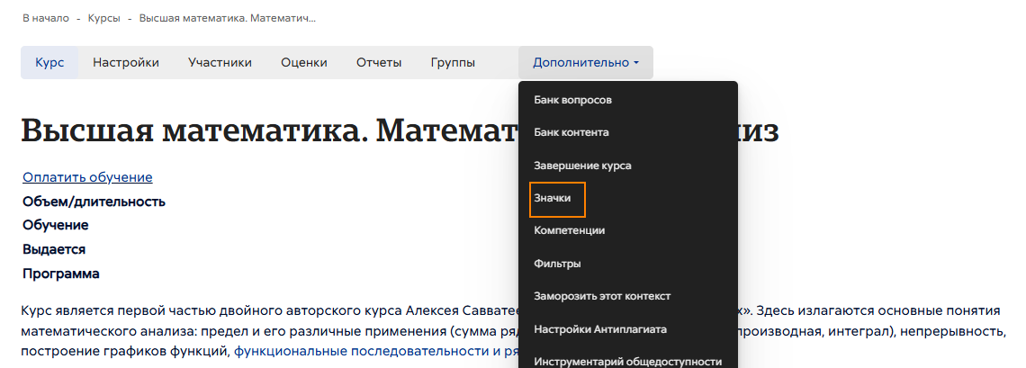Select Фильтры menu option
1026x368 pixels.
557,264
